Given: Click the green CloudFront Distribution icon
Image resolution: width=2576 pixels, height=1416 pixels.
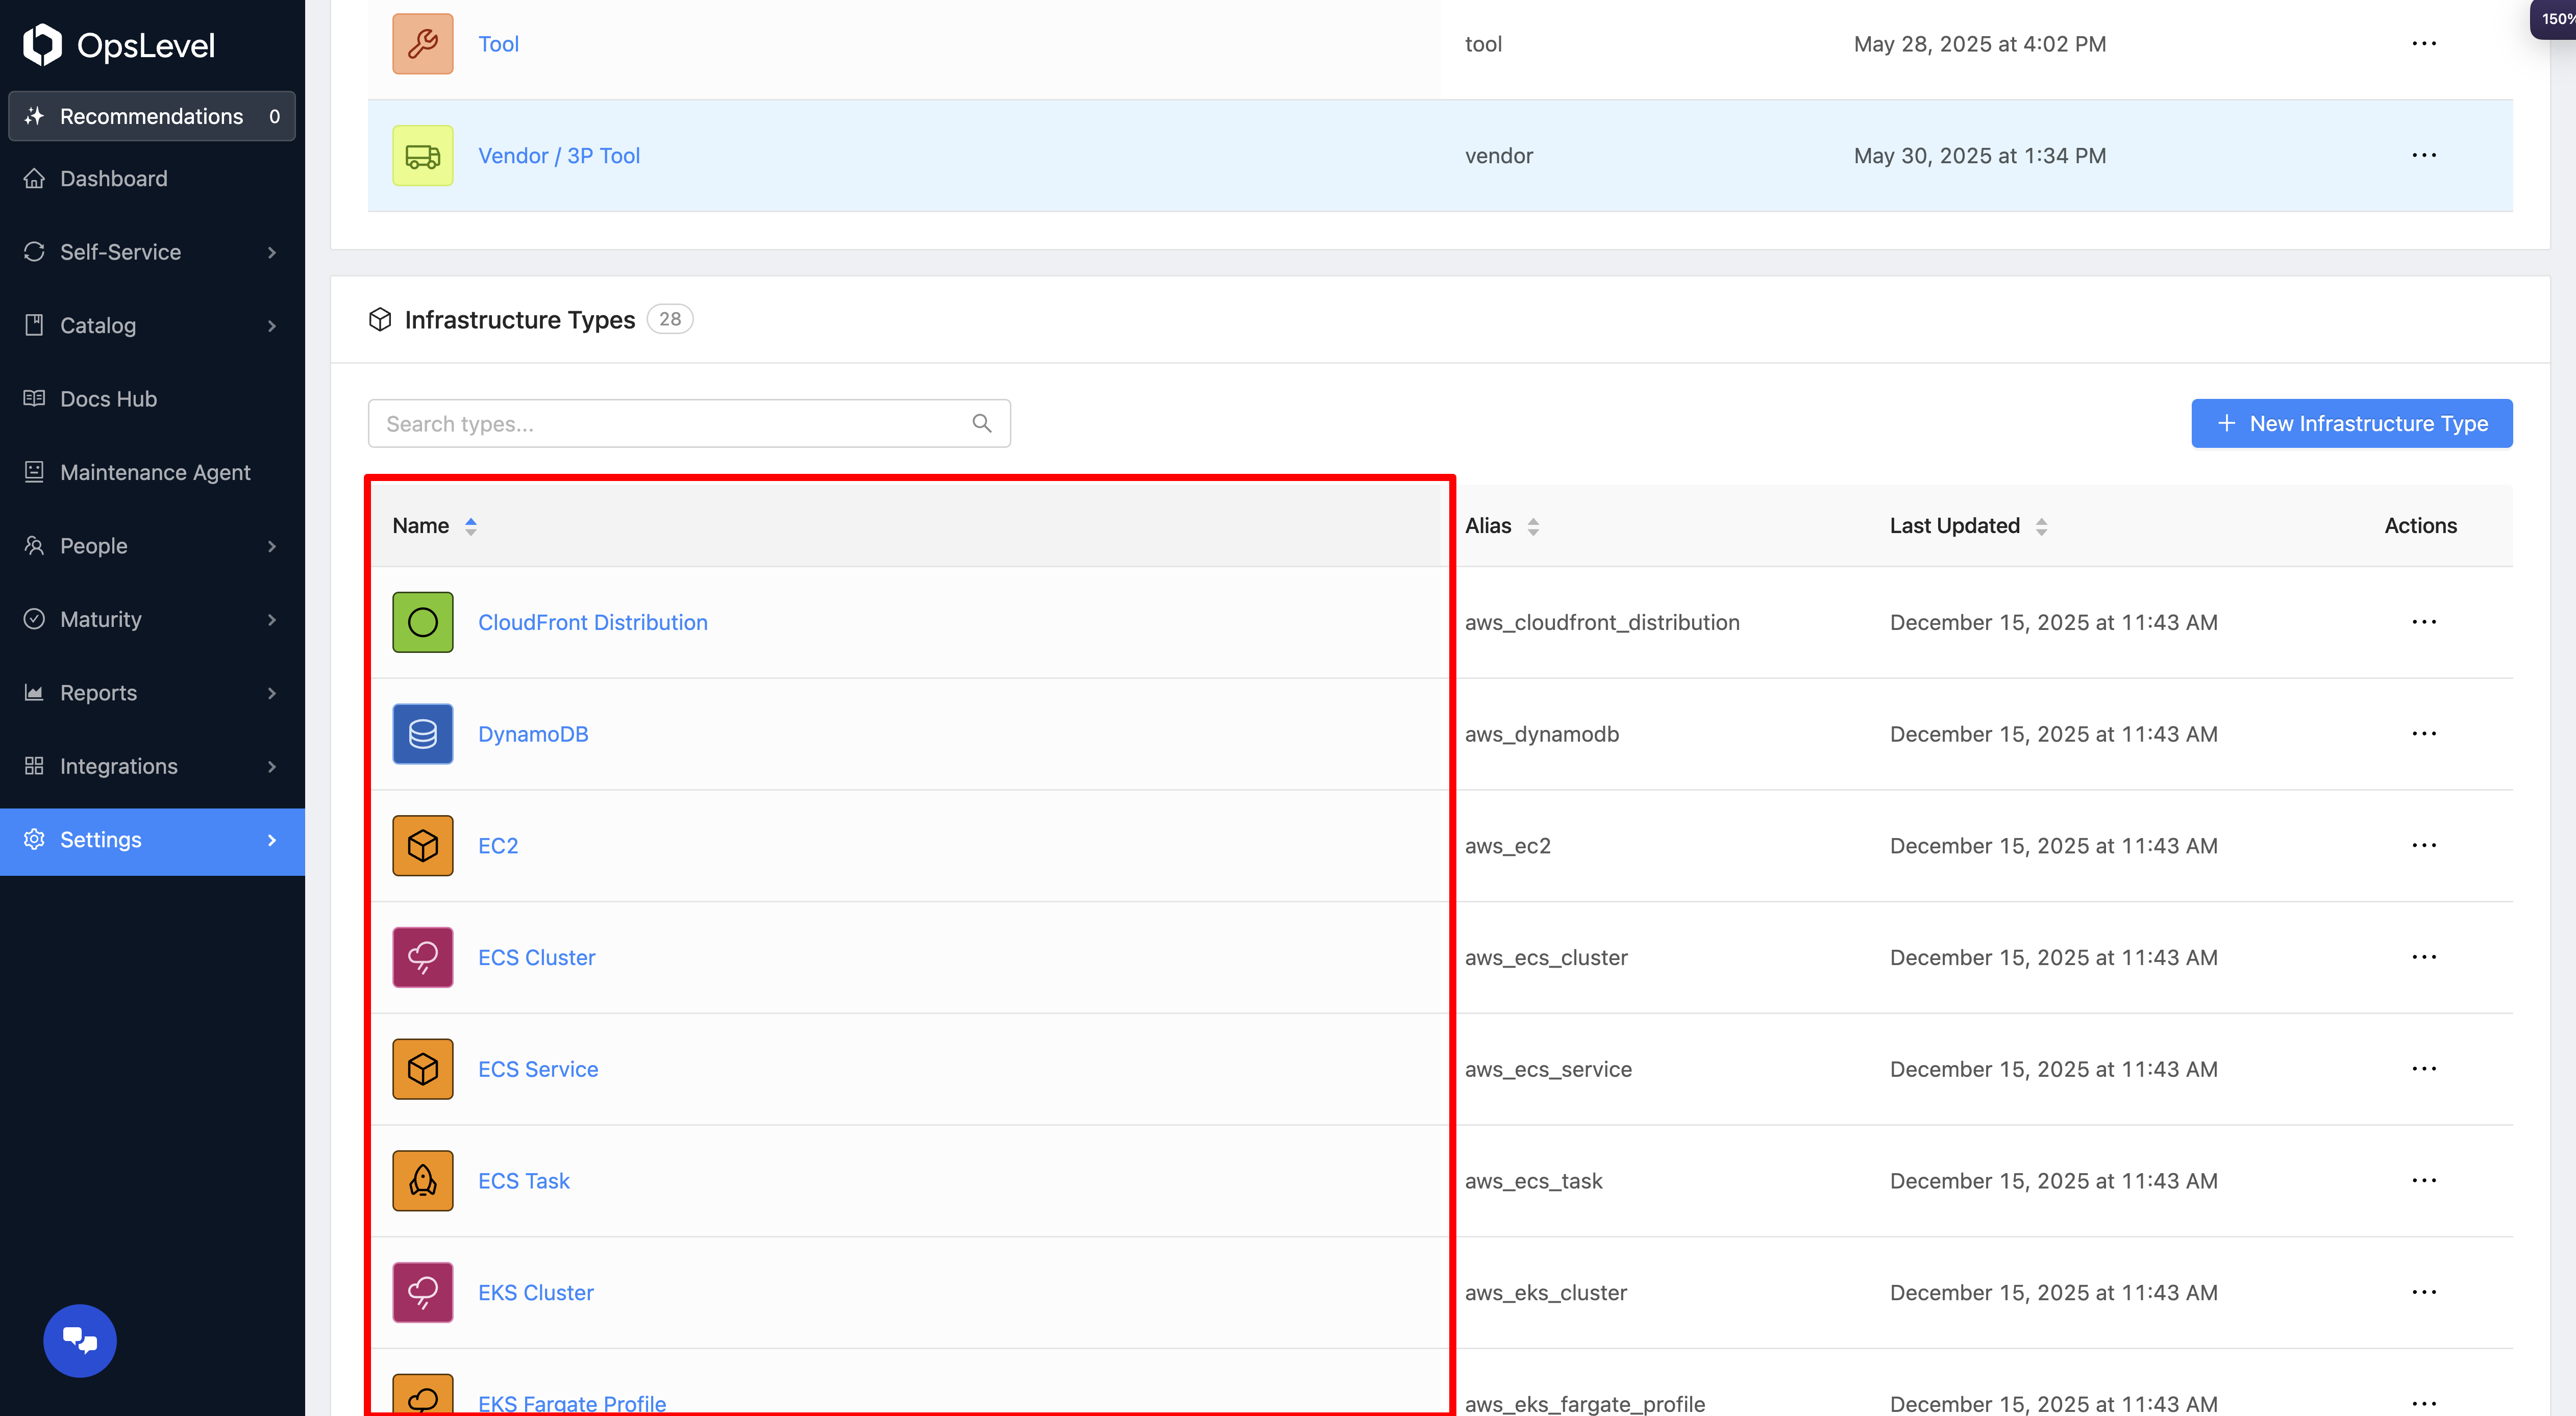Looking at the screenshot, I should click(422, 622).
